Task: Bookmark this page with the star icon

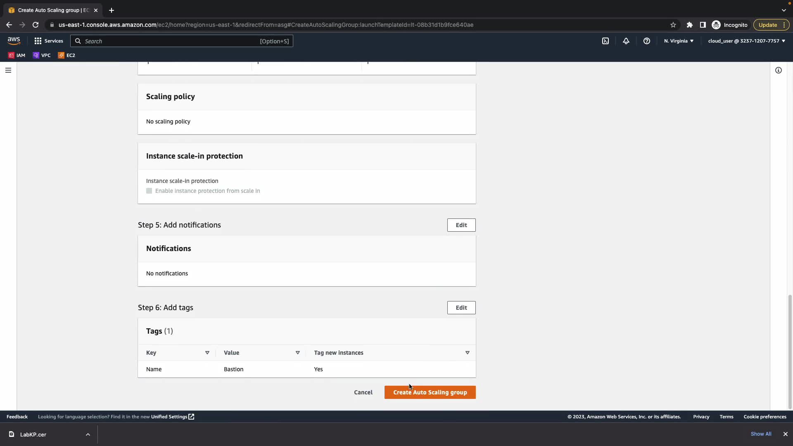Action: (x=673, y=25)
